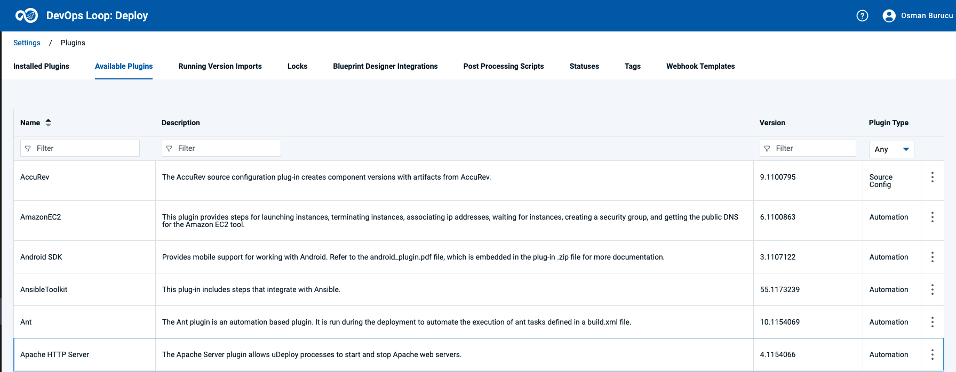Toggle sort order on Name column
The image size is (956, 372).
pyautogui.click(x=48, y=123)
